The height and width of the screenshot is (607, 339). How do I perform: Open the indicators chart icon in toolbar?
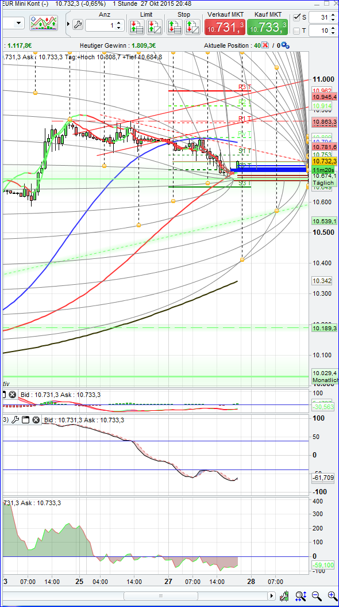coord(44,23)
